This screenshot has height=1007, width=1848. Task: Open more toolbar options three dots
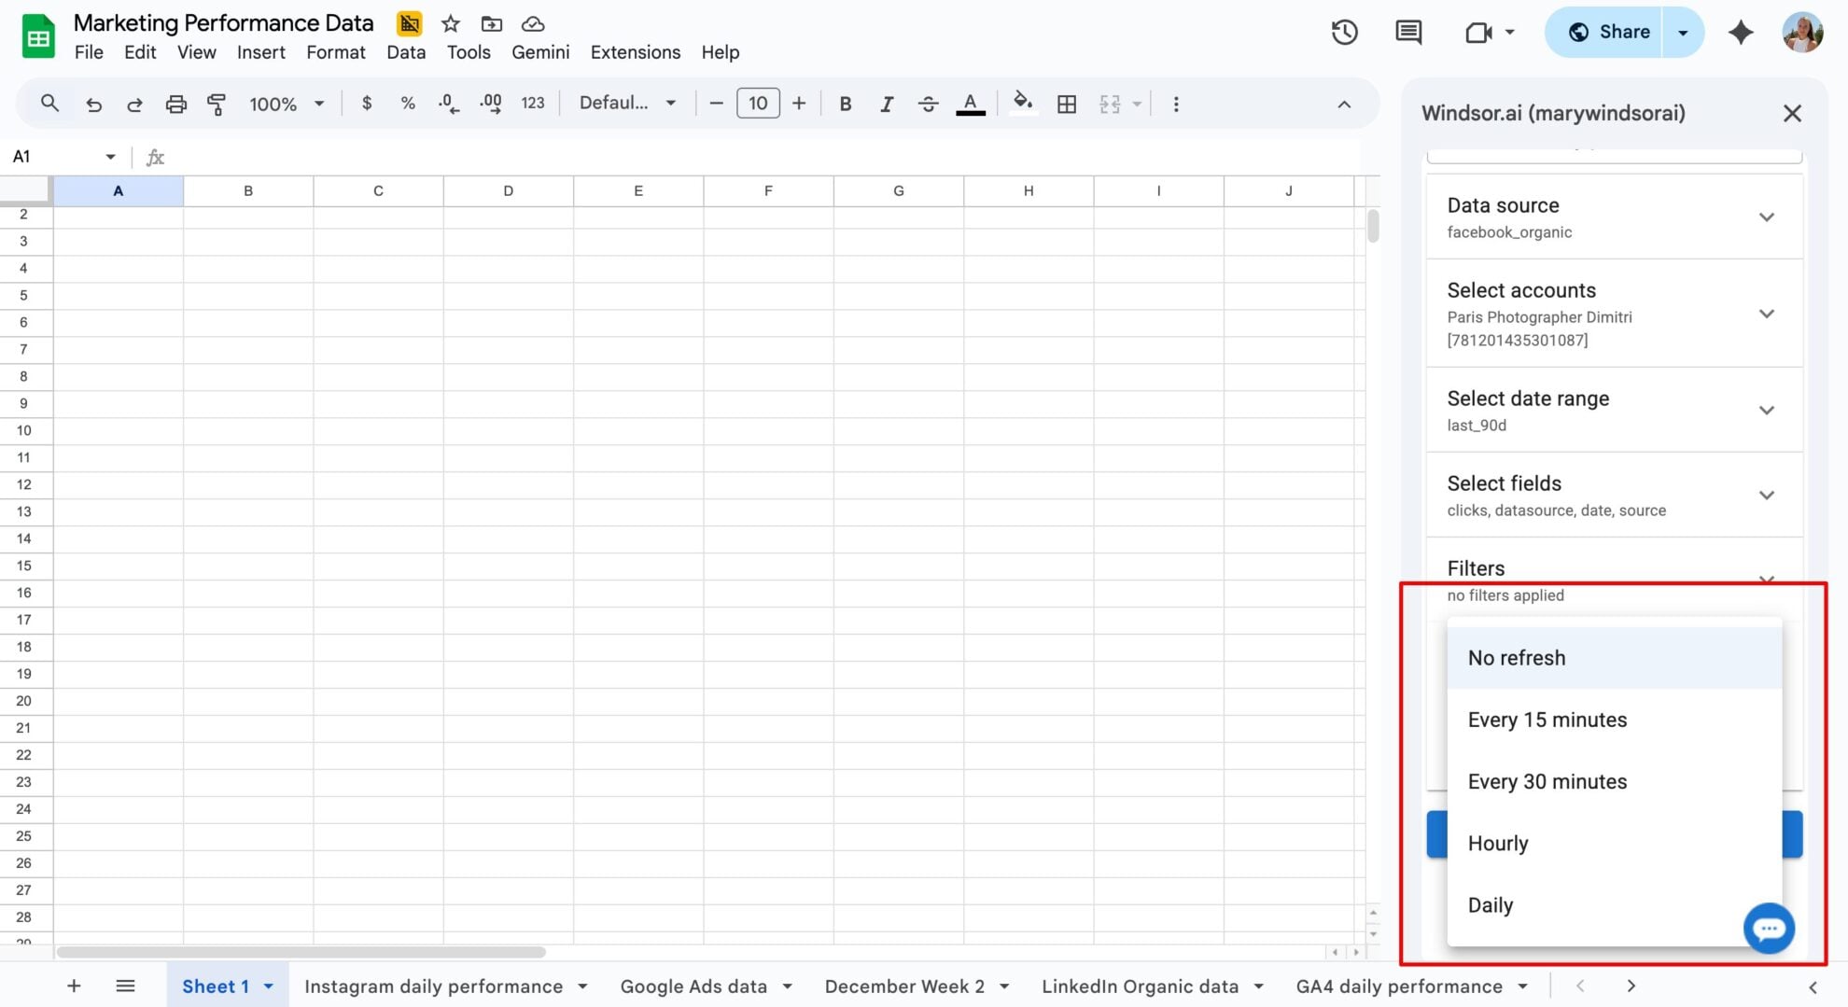pyautogui.click(x=1176, y=104)
